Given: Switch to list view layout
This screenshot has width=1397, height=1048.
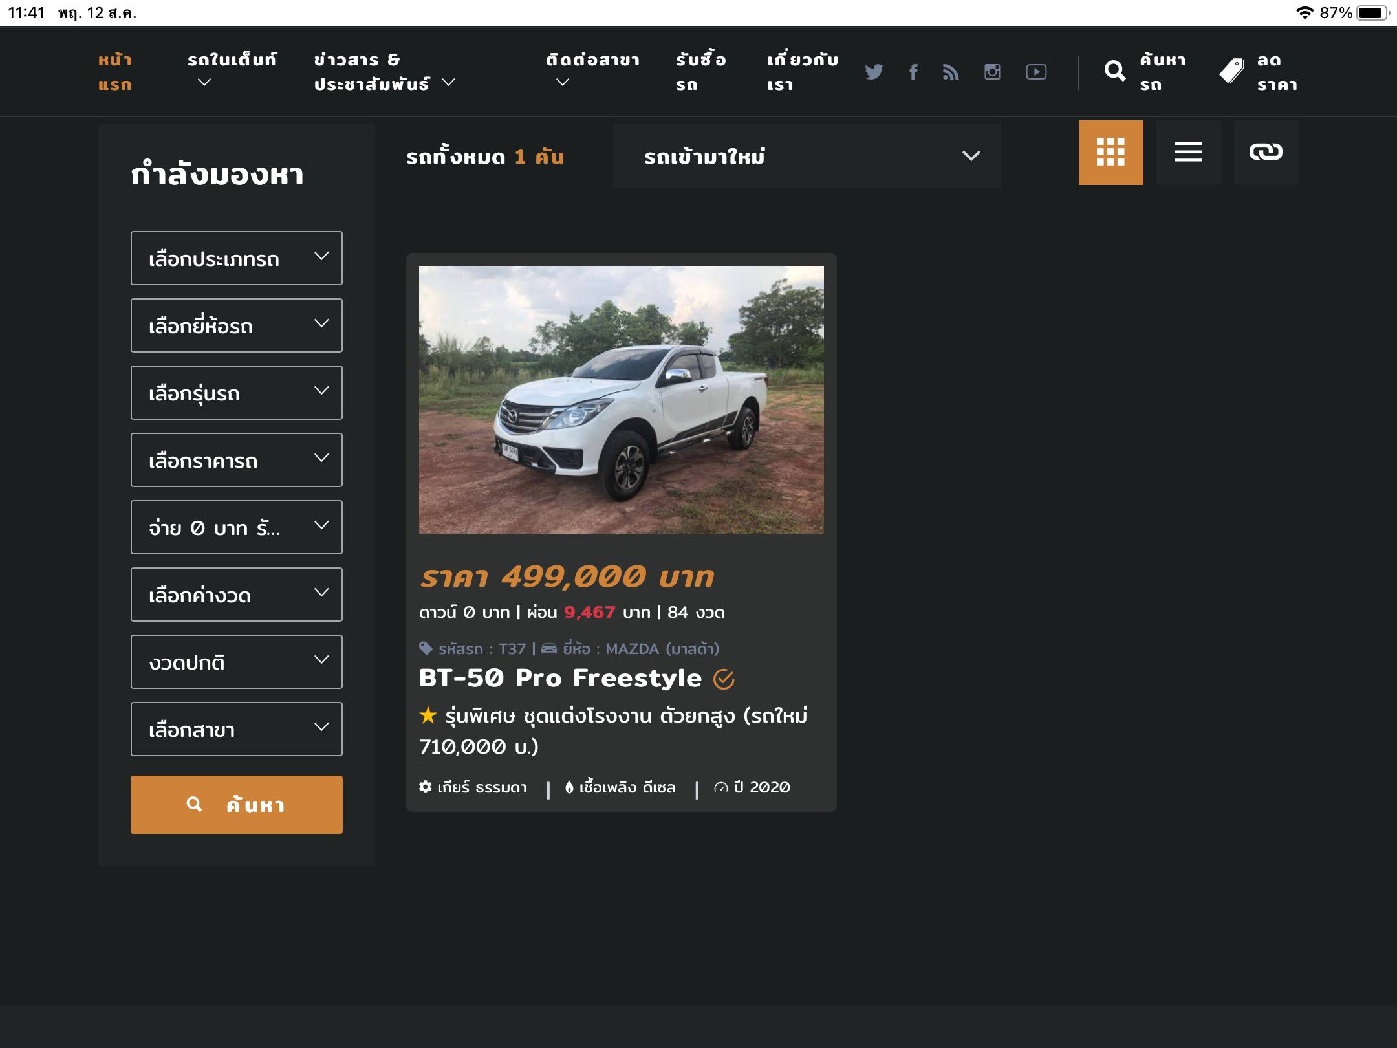Looking at the screenshot, I should [1188, 153].
